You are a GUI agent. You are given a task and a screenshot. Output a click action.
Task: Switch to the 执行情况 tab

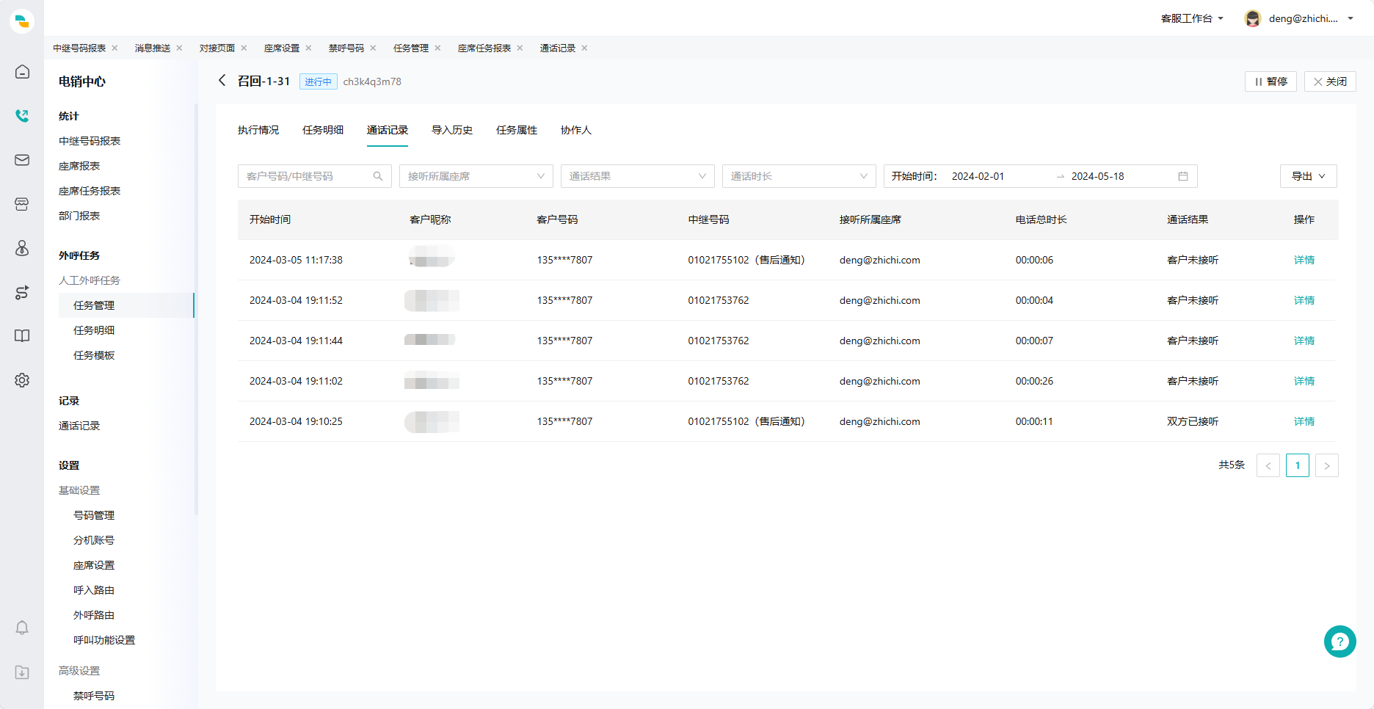[258, 130]
